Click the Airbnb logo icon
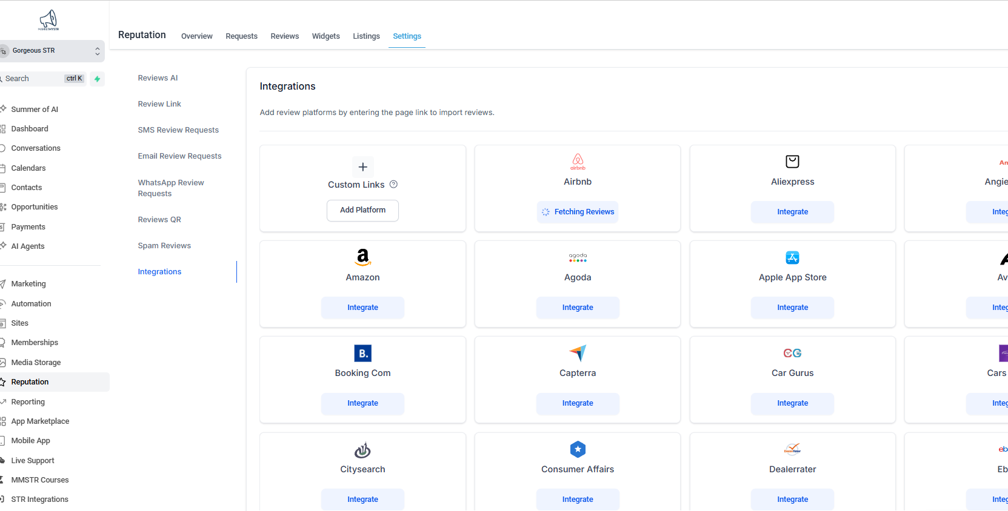1008x511 pixels. 578,161
